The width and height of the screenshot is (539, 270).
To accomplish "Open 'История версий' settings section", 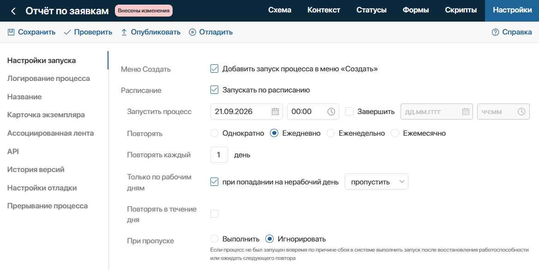I will pos(36,170).
